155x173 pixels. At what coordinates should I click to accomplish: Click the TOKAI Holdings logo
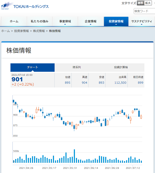[x=25, y=6]
